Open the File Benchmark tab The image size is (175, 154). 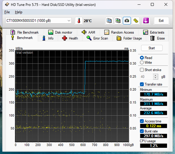[x=25, y=32]
